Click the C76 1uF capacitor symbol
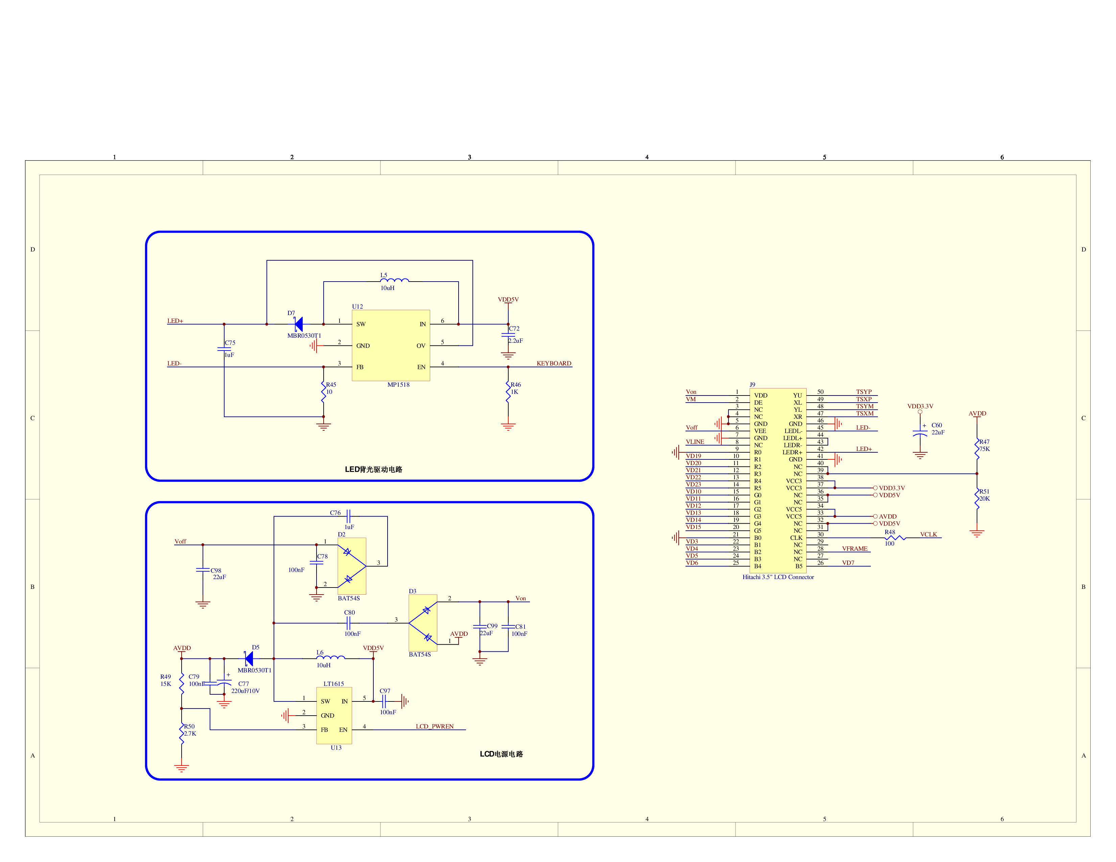 [348, 516]
